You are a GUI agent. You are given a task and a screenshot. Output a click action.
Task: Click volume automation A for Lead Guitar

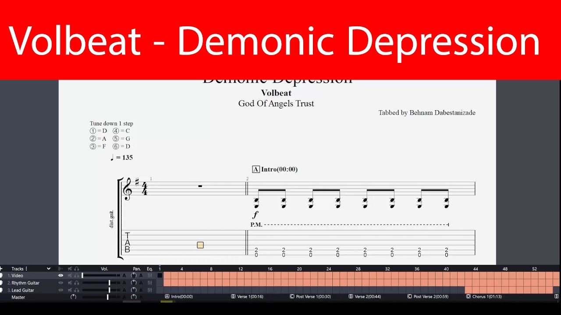[124, 290]
